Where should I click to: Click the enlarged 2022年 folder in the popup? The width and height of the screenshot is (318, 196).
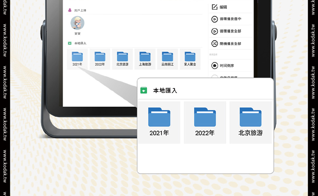click(x=205, y=118)
